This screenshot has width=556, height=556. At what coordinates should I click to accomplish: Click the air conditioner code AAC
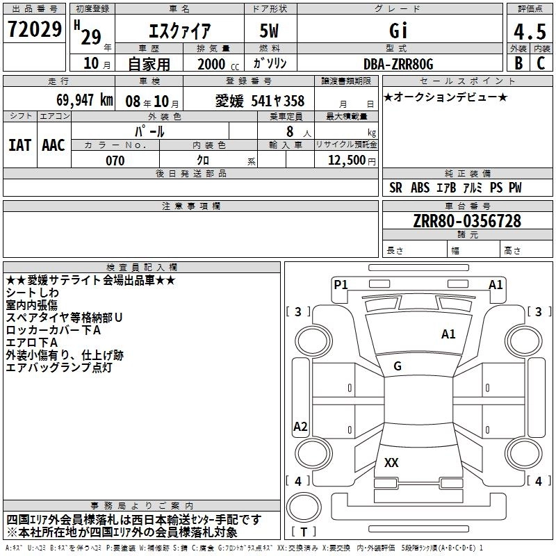click(54, 145)
